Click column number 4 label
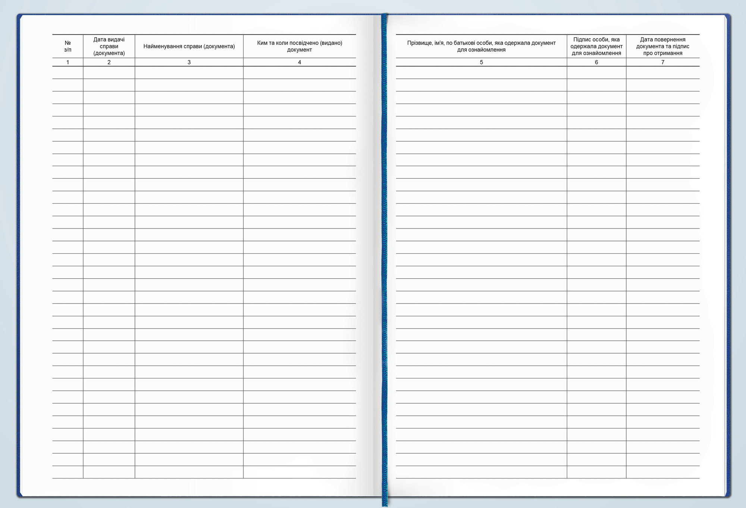Viewport: 746px width, 508px height. click(300, 62)
